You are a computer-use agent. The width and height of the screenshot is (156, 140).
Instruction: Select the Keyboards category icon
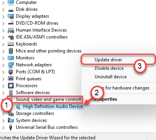11,44
